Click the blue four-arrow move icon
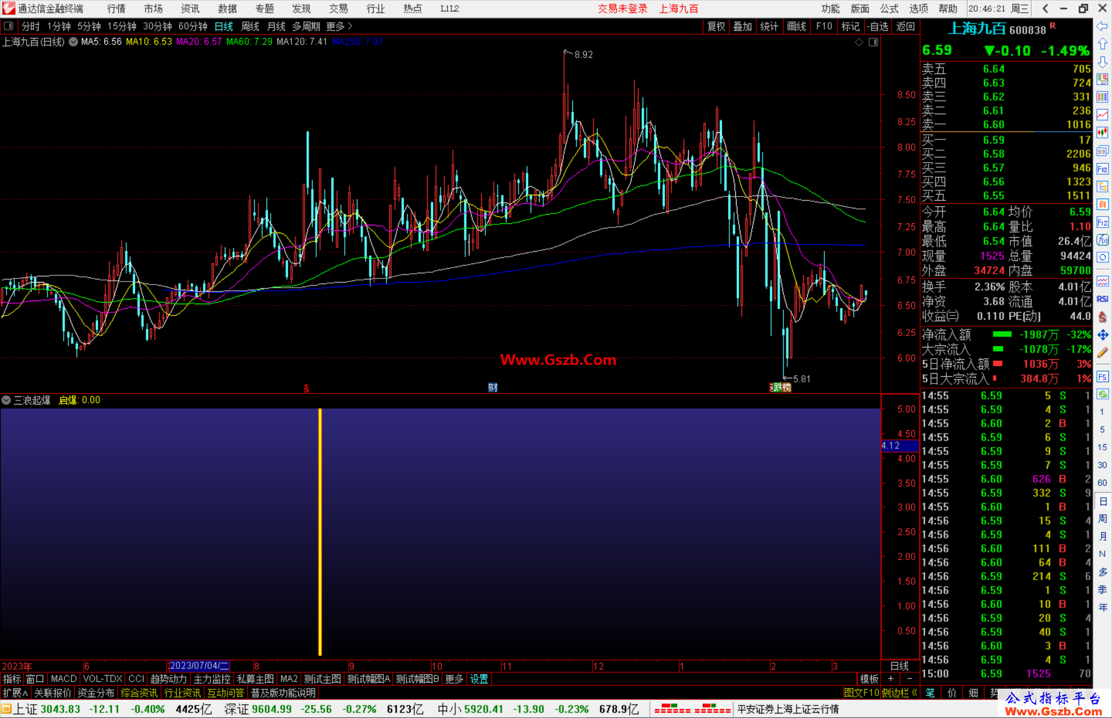Screen dimensions: 1112x718 coord(1102,335)
